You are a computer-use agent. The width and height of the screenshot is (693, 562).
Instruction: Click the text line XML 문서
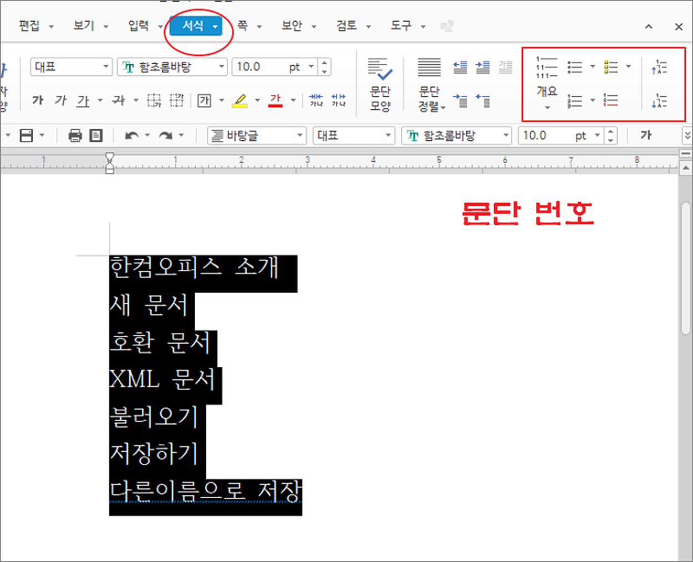coord(162,380)
